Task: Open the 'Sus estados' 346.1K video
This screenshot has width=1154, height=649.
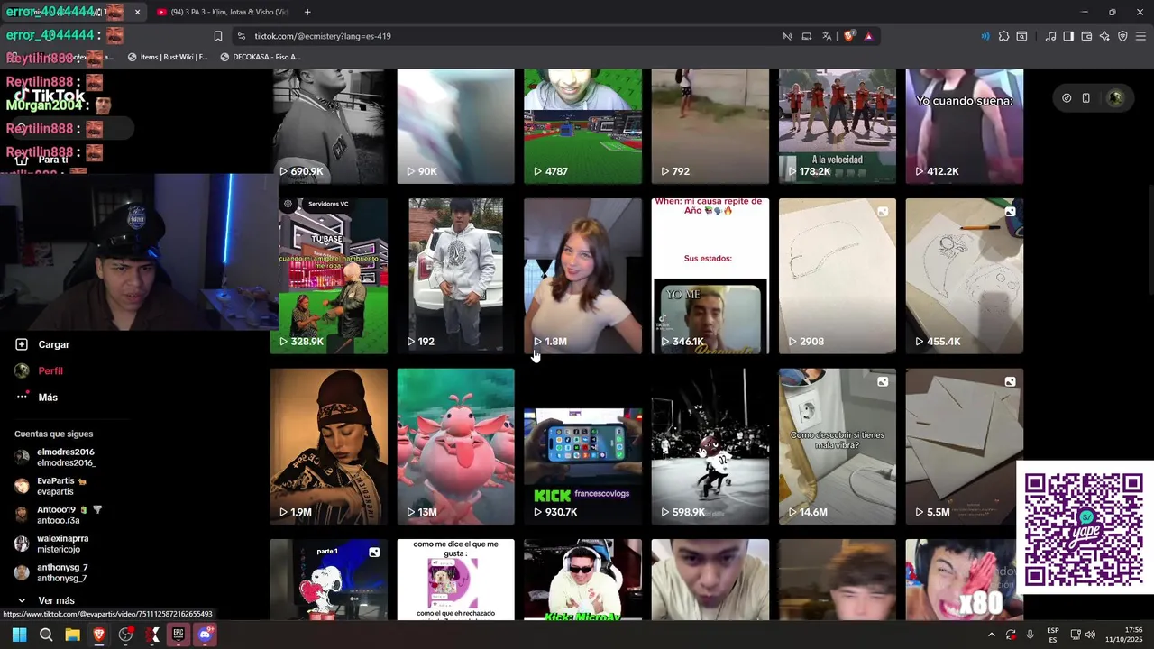Action: coord(710,276)
